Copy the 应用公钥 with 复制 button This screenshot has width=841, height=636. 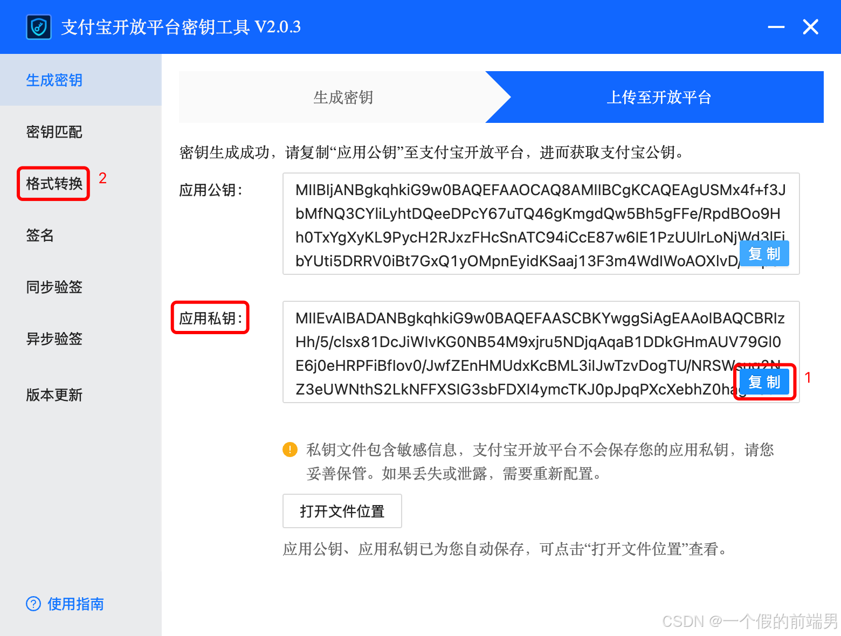pyautogui.click(x=764, y=253)
